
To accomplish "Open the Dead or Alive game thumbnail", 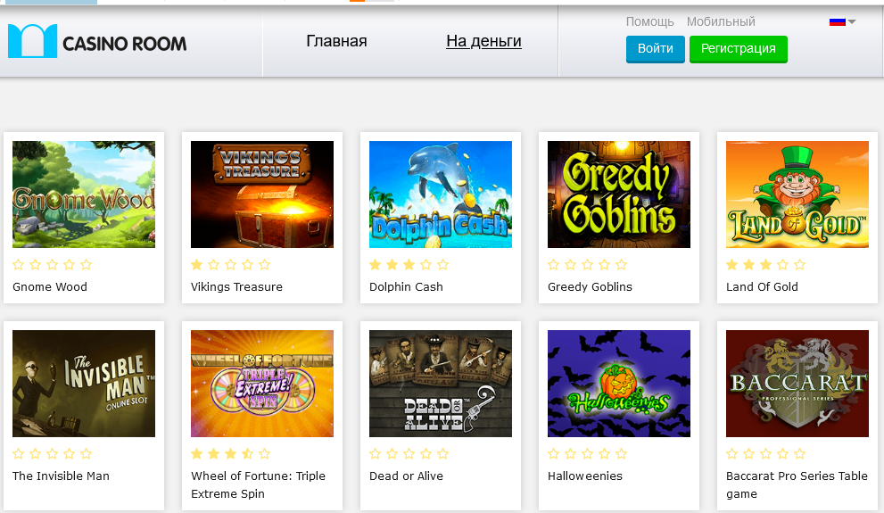I will pos(441,384).
